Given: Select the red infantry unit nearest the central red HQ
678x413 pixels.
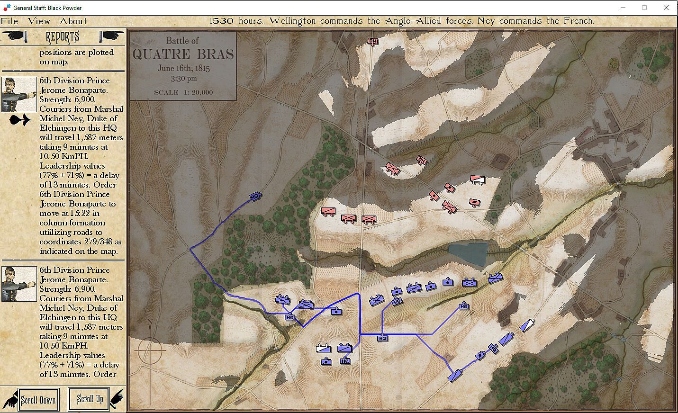Looking at the screenshot, I should click(x=392, y=168).
